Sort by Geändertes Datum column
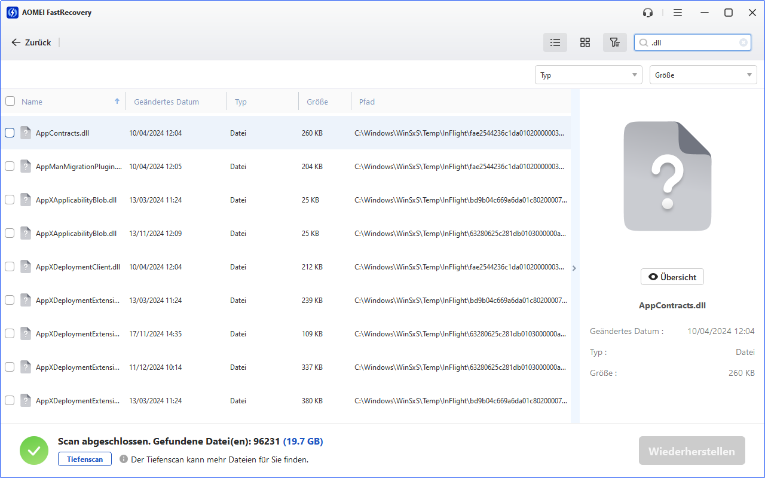Screen dimensions: 765x478 coord(167,102)
